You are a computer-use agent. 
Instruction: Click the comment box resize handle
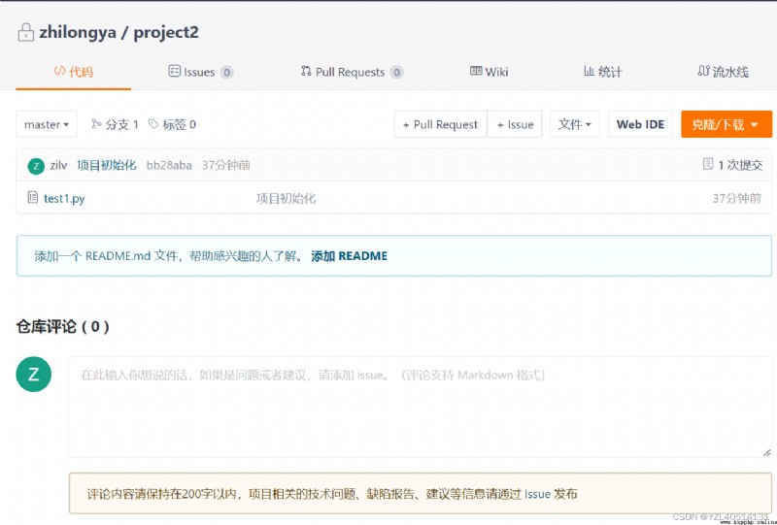click(x=766, y=452)
